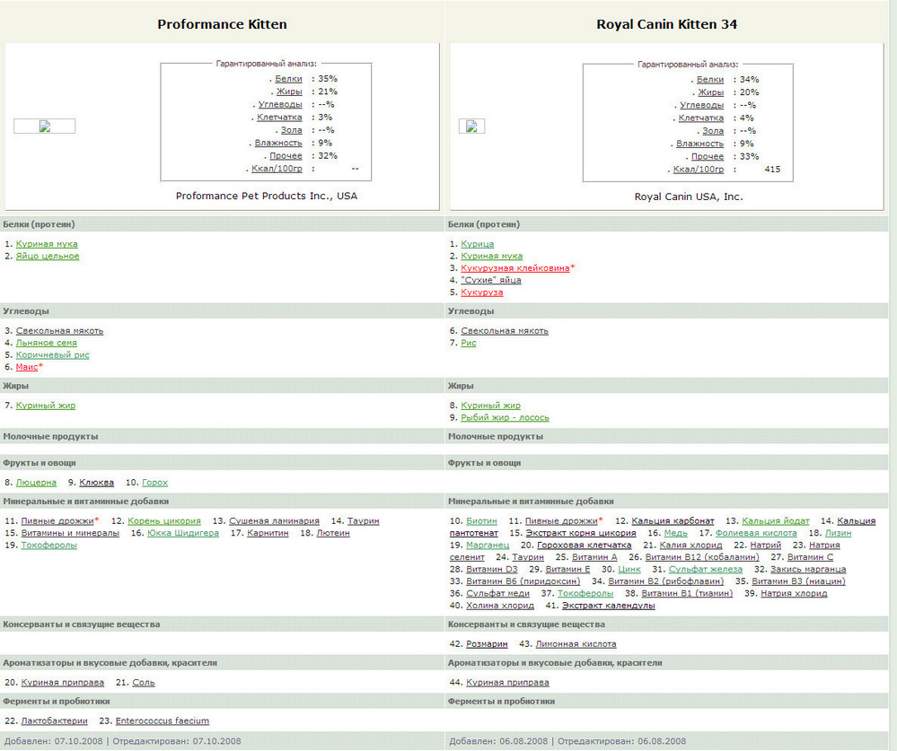This screenshot has height=751, width=897.
Task: Open the Лизин ingredient link
Action: point(838,533)
